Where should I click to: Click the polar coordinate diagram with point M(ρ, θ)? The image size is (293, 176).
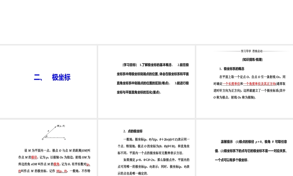click(x=53, y=132)
